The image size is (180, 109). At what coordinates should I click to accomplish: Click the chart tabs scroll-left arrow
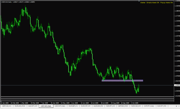(176, 106)
